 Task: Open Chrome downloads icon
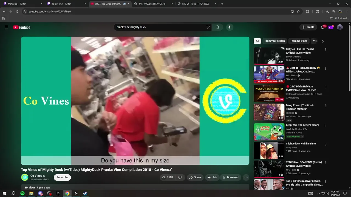pyautogui.click(x=327, y=11)
